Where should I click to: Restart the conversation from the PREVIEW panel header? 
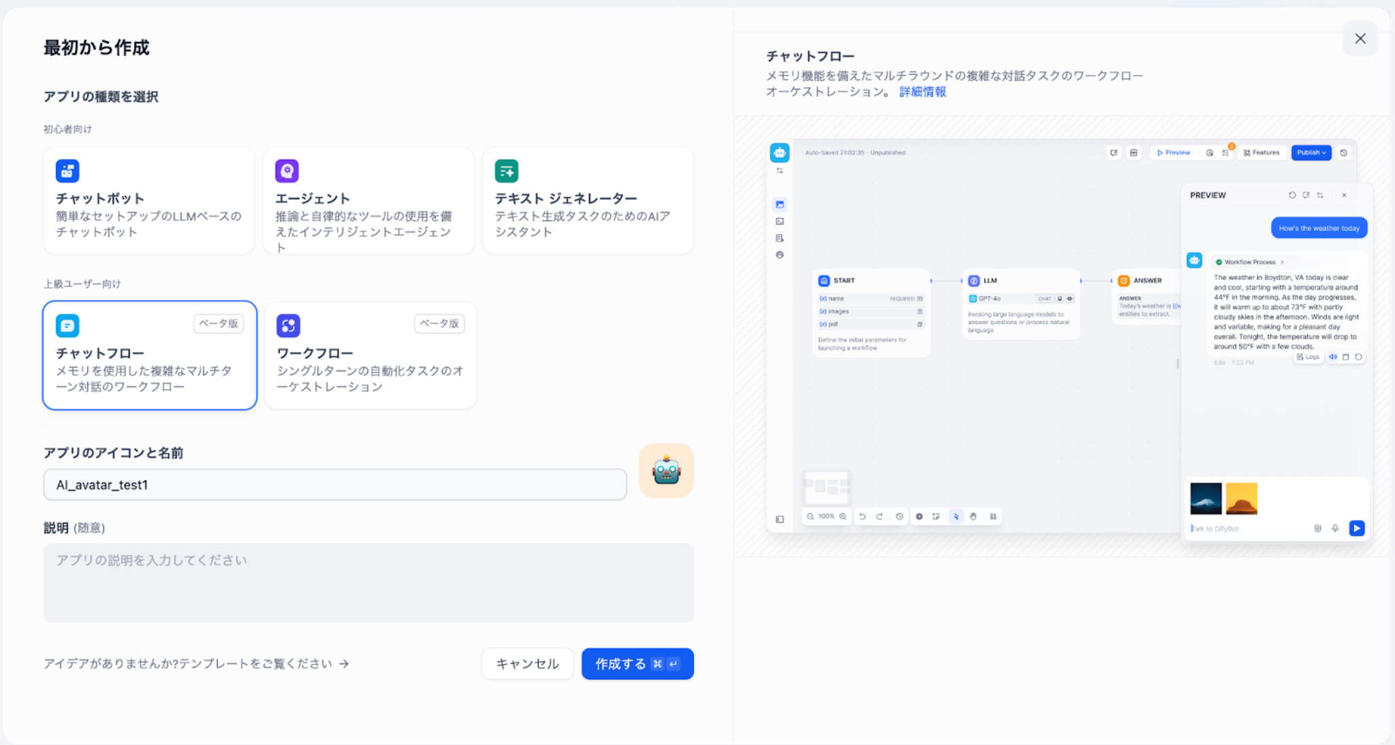tap(1292, 195)
